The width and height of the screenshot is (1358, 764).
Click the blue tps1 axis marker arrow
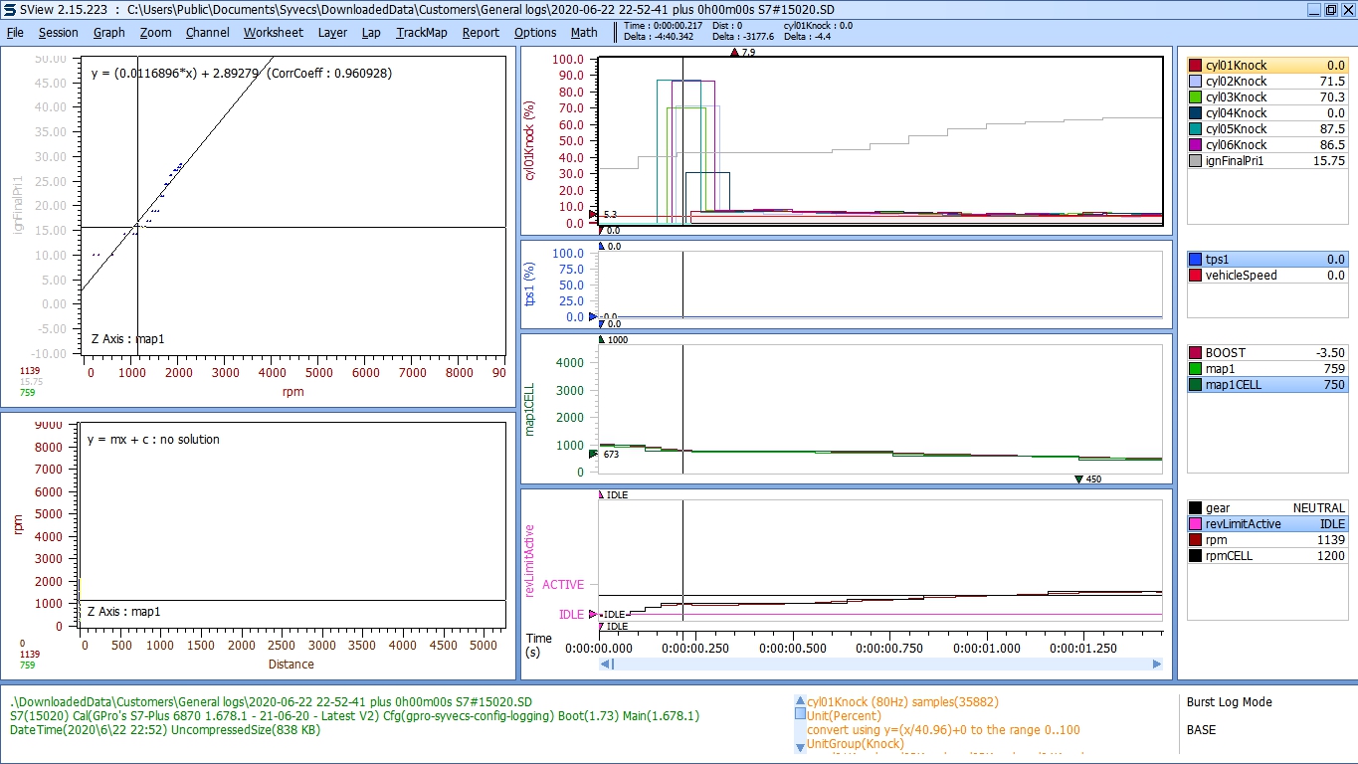(593, 317)
